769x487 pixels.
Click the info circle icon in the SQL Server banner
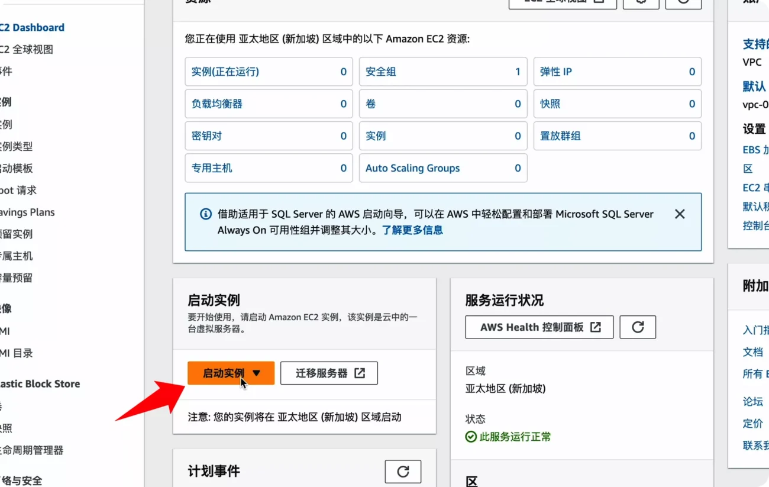click(205, 214)
